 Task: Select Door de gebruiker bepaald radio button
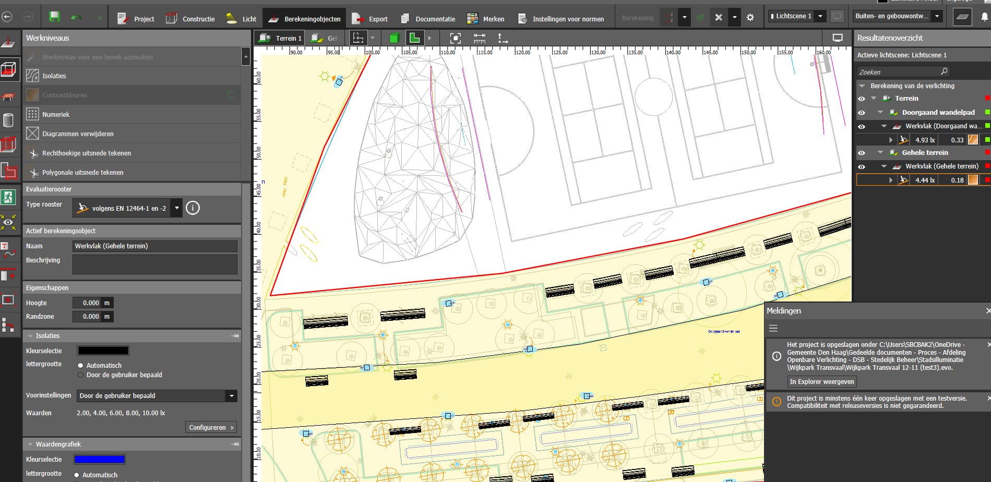pyautogui.click(x=80, y=375)
